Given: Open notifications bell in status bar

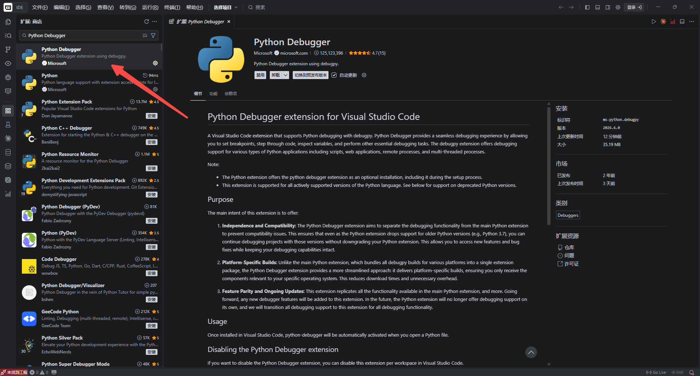Looking at the screenshot, I should tap(692, 372).
